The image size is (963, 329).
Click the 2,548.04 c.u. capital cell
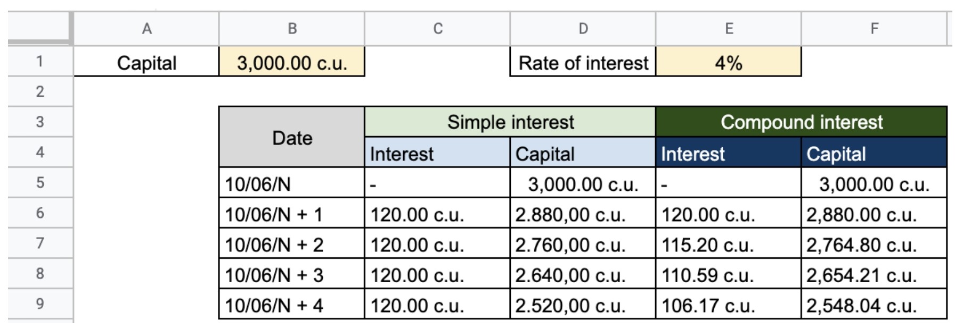[874, 305]
